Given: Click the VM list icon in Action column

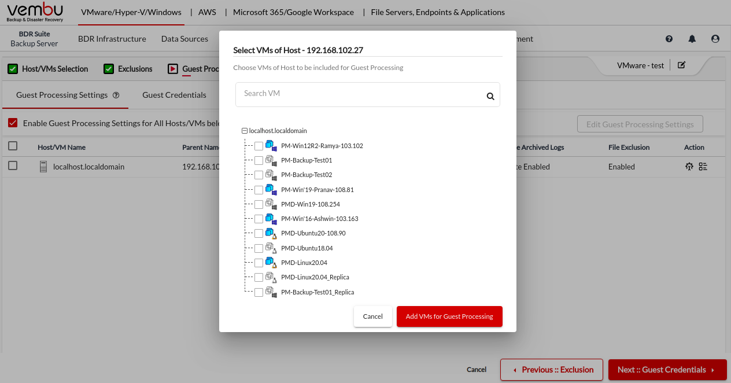Looking at the screenshot, I should [x=703, y=167].
